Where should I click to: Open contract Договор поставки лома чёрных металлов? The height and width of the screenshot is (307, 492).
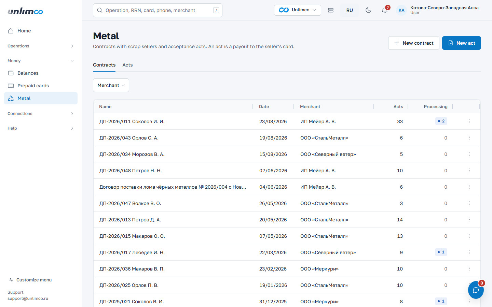tap(173, 187)
